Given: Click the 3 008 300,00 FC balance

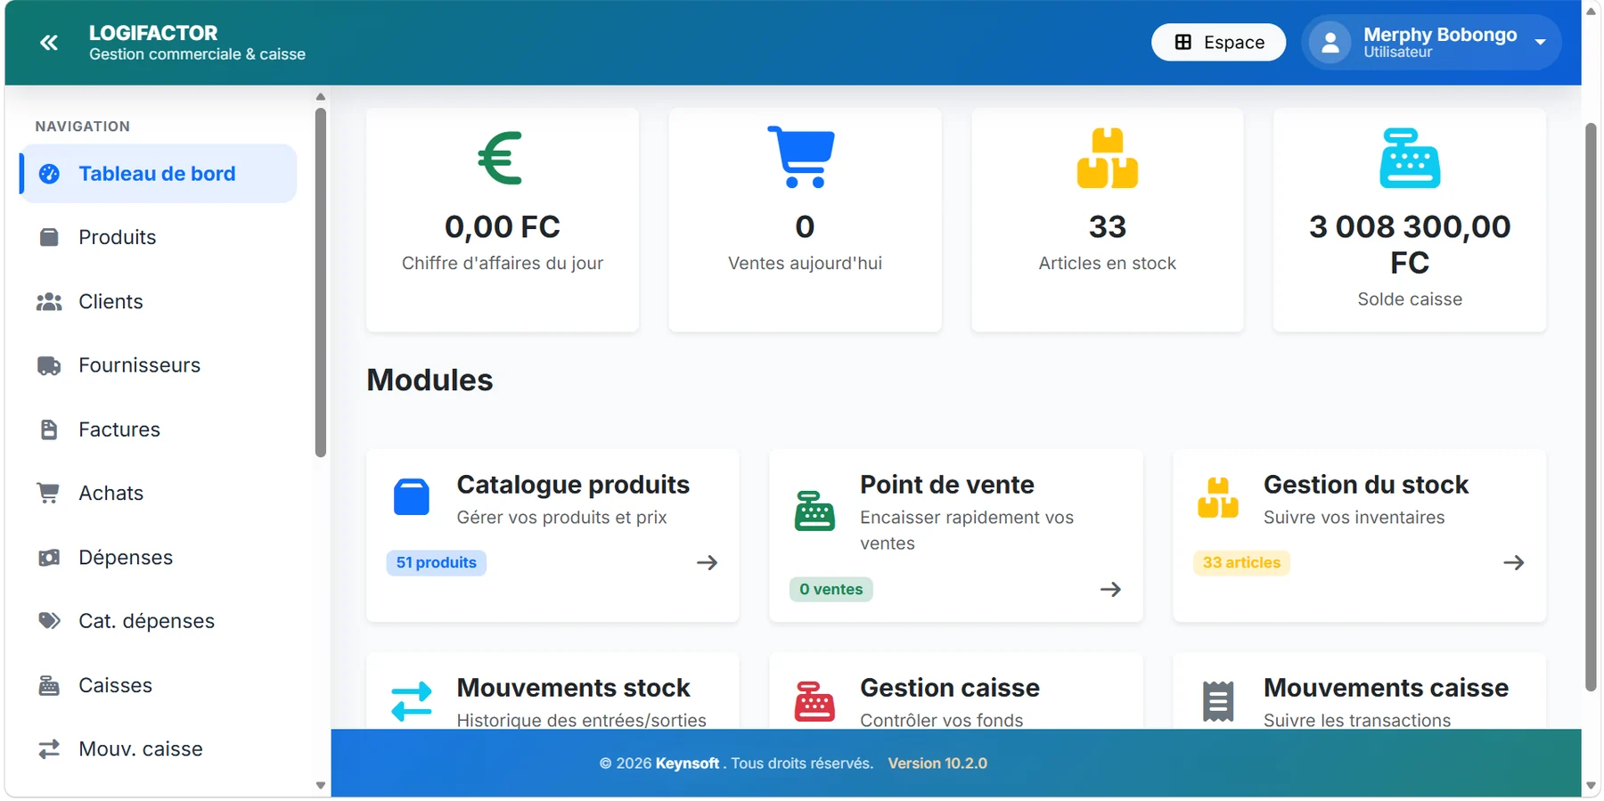Looking at the screenshot, I should [1410, 244].
